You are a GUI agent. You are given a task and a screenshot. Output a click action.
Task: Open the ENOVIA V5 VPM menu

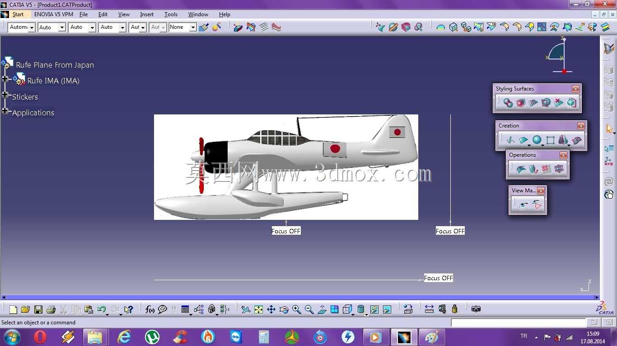(54, 14)
